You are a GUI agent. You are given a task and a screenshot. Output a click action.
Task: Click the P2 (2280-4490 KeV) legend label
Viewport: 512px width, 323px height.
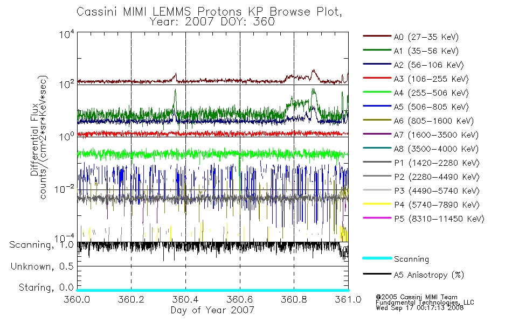437,177
